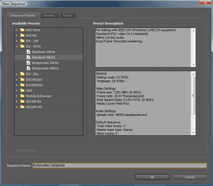Click the XDCAM HD folder icon
Viewport: 213px width, 186px height.
pyautogui.click(x=22, y=107)
